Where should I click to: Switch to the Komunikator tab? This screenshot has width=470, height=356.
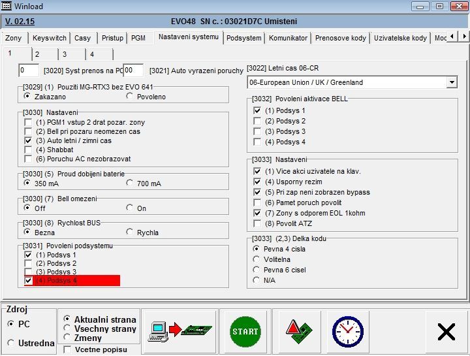click(288, 38)
